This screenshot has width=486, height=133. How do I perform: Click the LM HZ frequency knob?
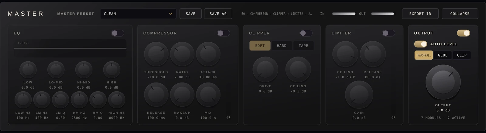(x=42, y=100)
